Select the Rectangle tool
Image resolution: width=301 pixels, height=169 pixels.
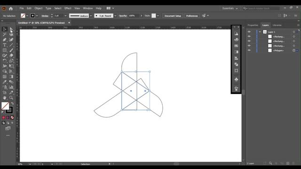(5, 50)
